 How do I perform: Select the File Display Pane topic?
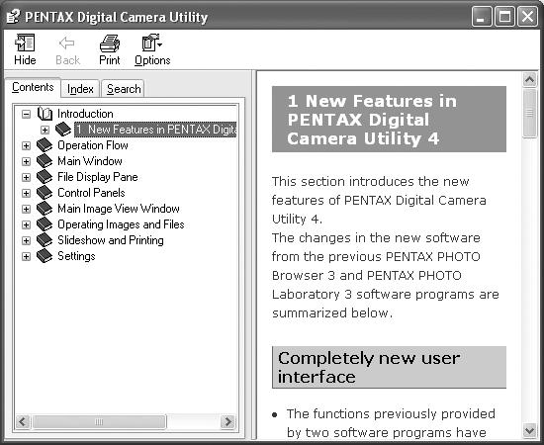pyautogui.click(x=98, y=177)
